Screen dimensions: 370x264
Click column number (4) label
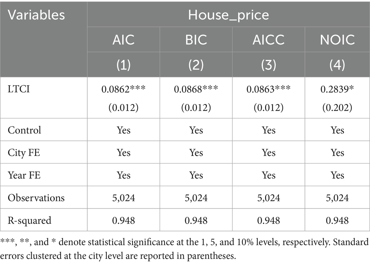[337, 65]
